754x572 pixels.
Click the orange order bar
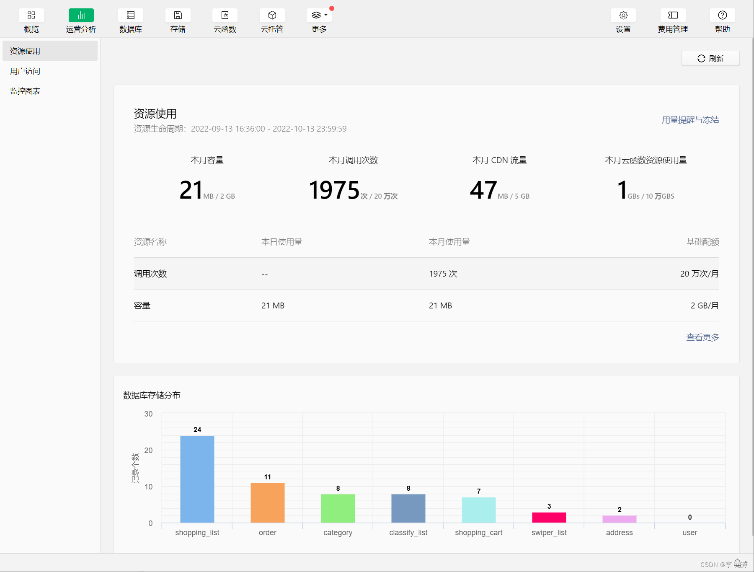268,503
